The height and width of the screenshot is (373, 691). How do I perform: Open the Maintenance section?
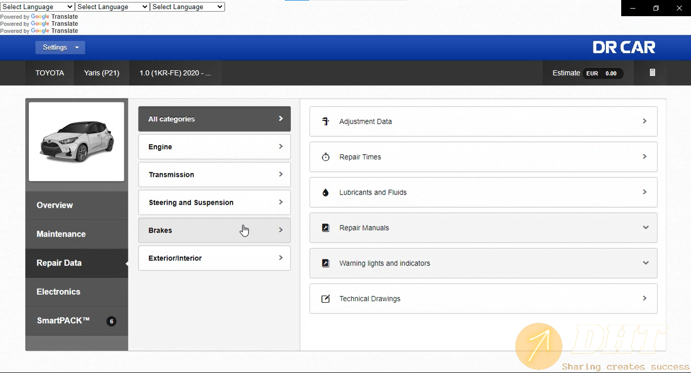point(76,234)
